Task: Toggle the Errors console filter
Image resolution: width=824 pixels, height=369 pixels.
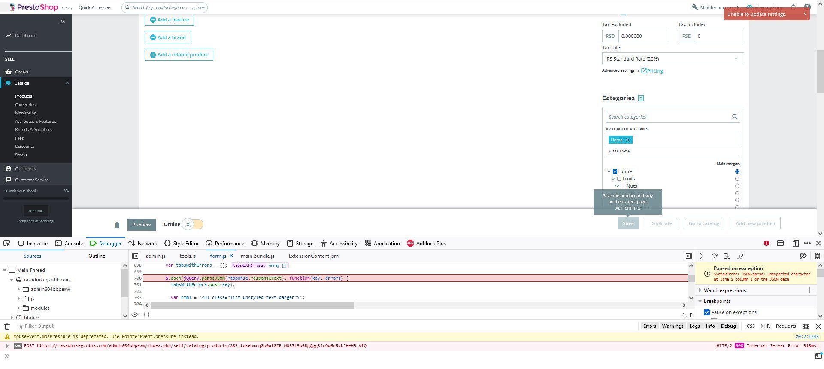Action: coord(649,326)
